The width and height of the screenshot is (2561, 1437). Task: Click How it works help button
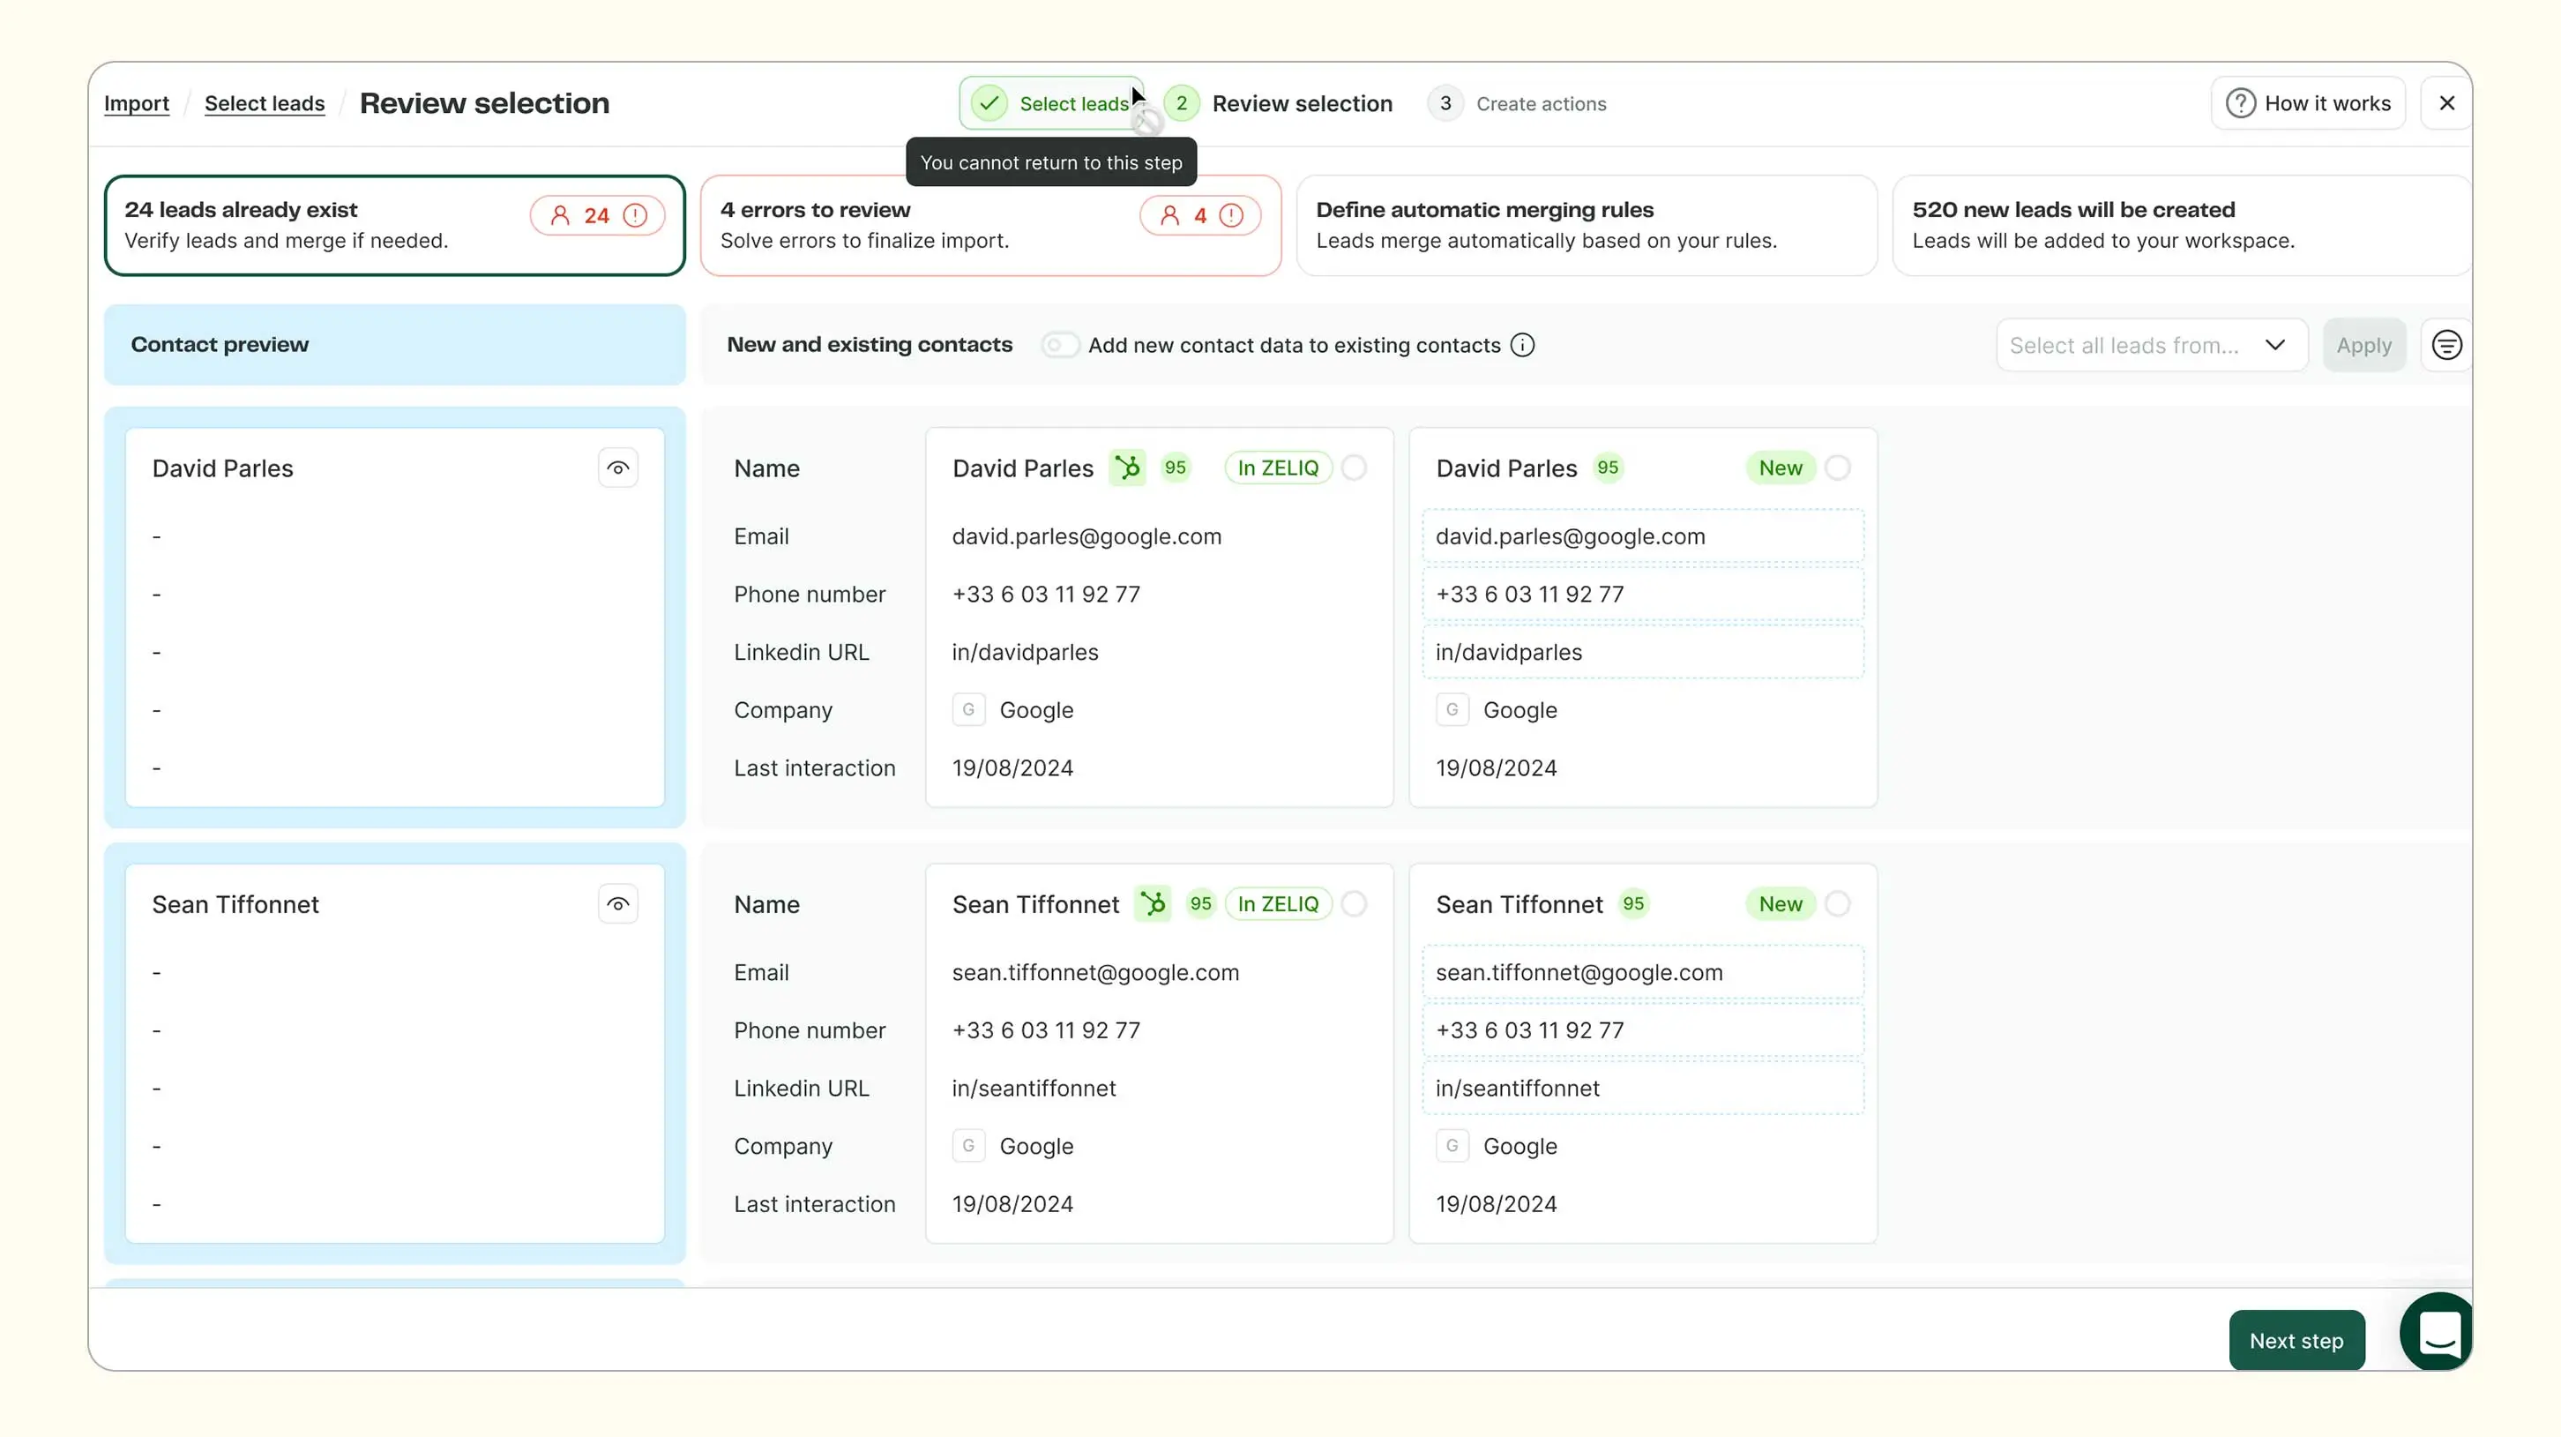point(2308,103)
